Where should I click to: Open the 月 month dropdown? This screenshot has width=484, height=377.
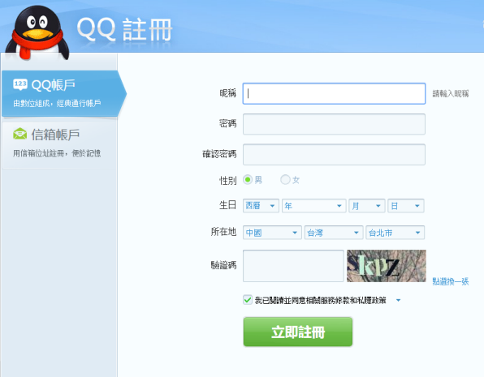(367, 206)
